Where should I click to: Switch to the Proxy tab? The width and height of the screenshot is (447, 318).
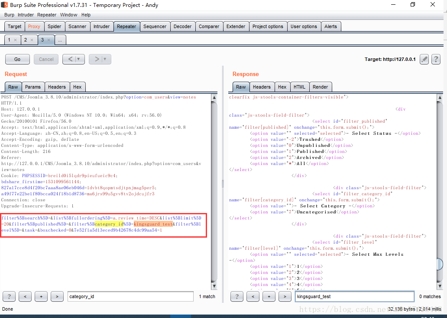click(34, 26)
